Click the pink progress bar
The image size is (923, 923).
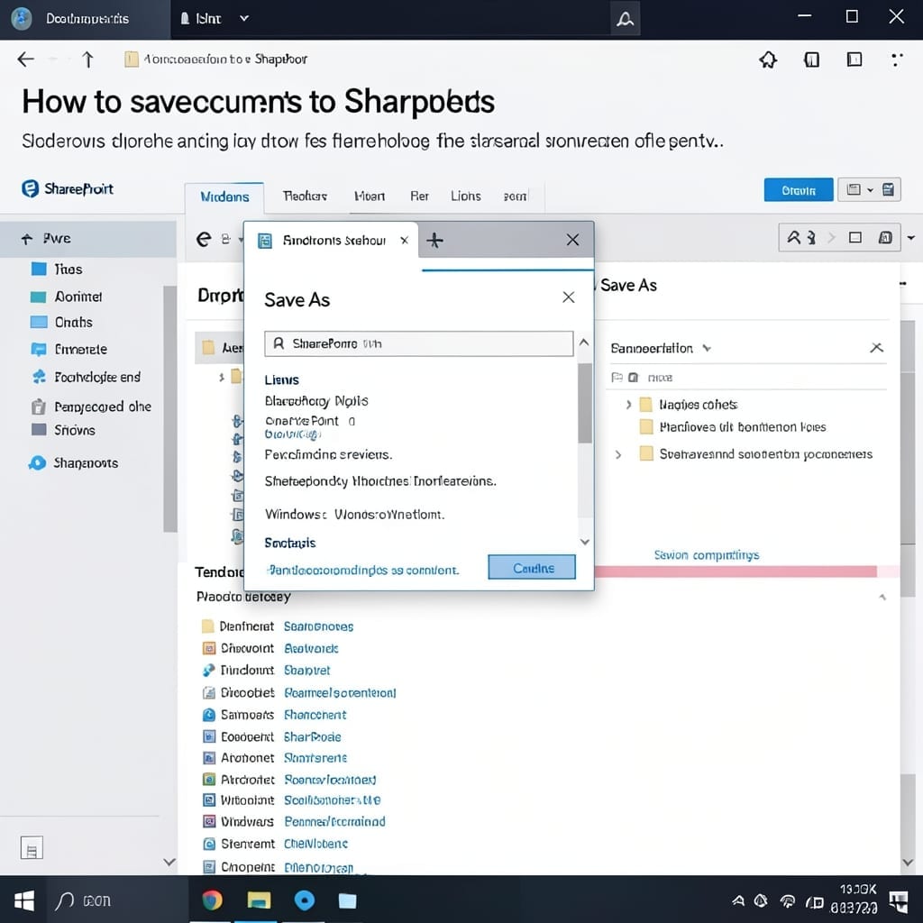[736, 571]
